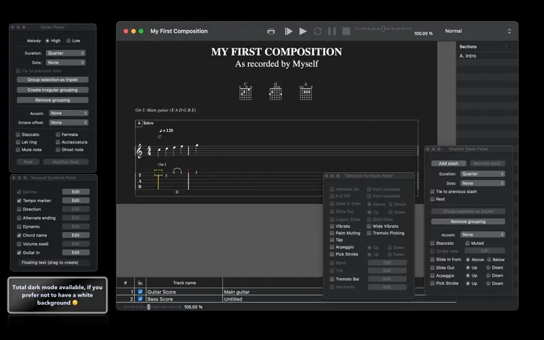Open Dots dropdown in Notes Panel
Screen dimensions: 544x340
click(x=65, y=63)
